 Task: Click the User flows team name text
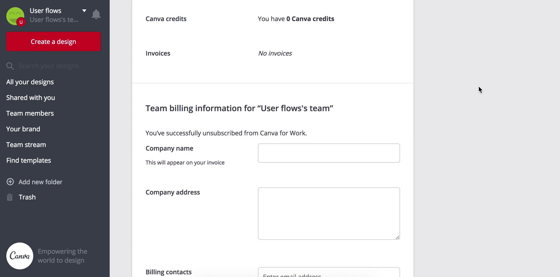[x=54, y=20]
